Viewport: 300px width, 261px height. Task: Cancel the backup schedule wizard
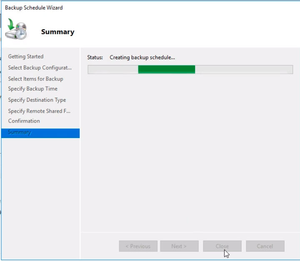[x=265, y=246]
